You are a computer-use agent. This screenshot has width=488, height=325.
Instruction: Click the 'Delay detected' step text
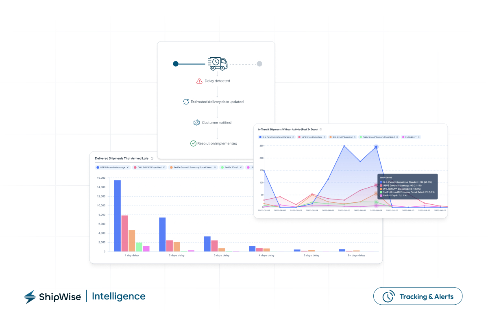click(217, 81)
